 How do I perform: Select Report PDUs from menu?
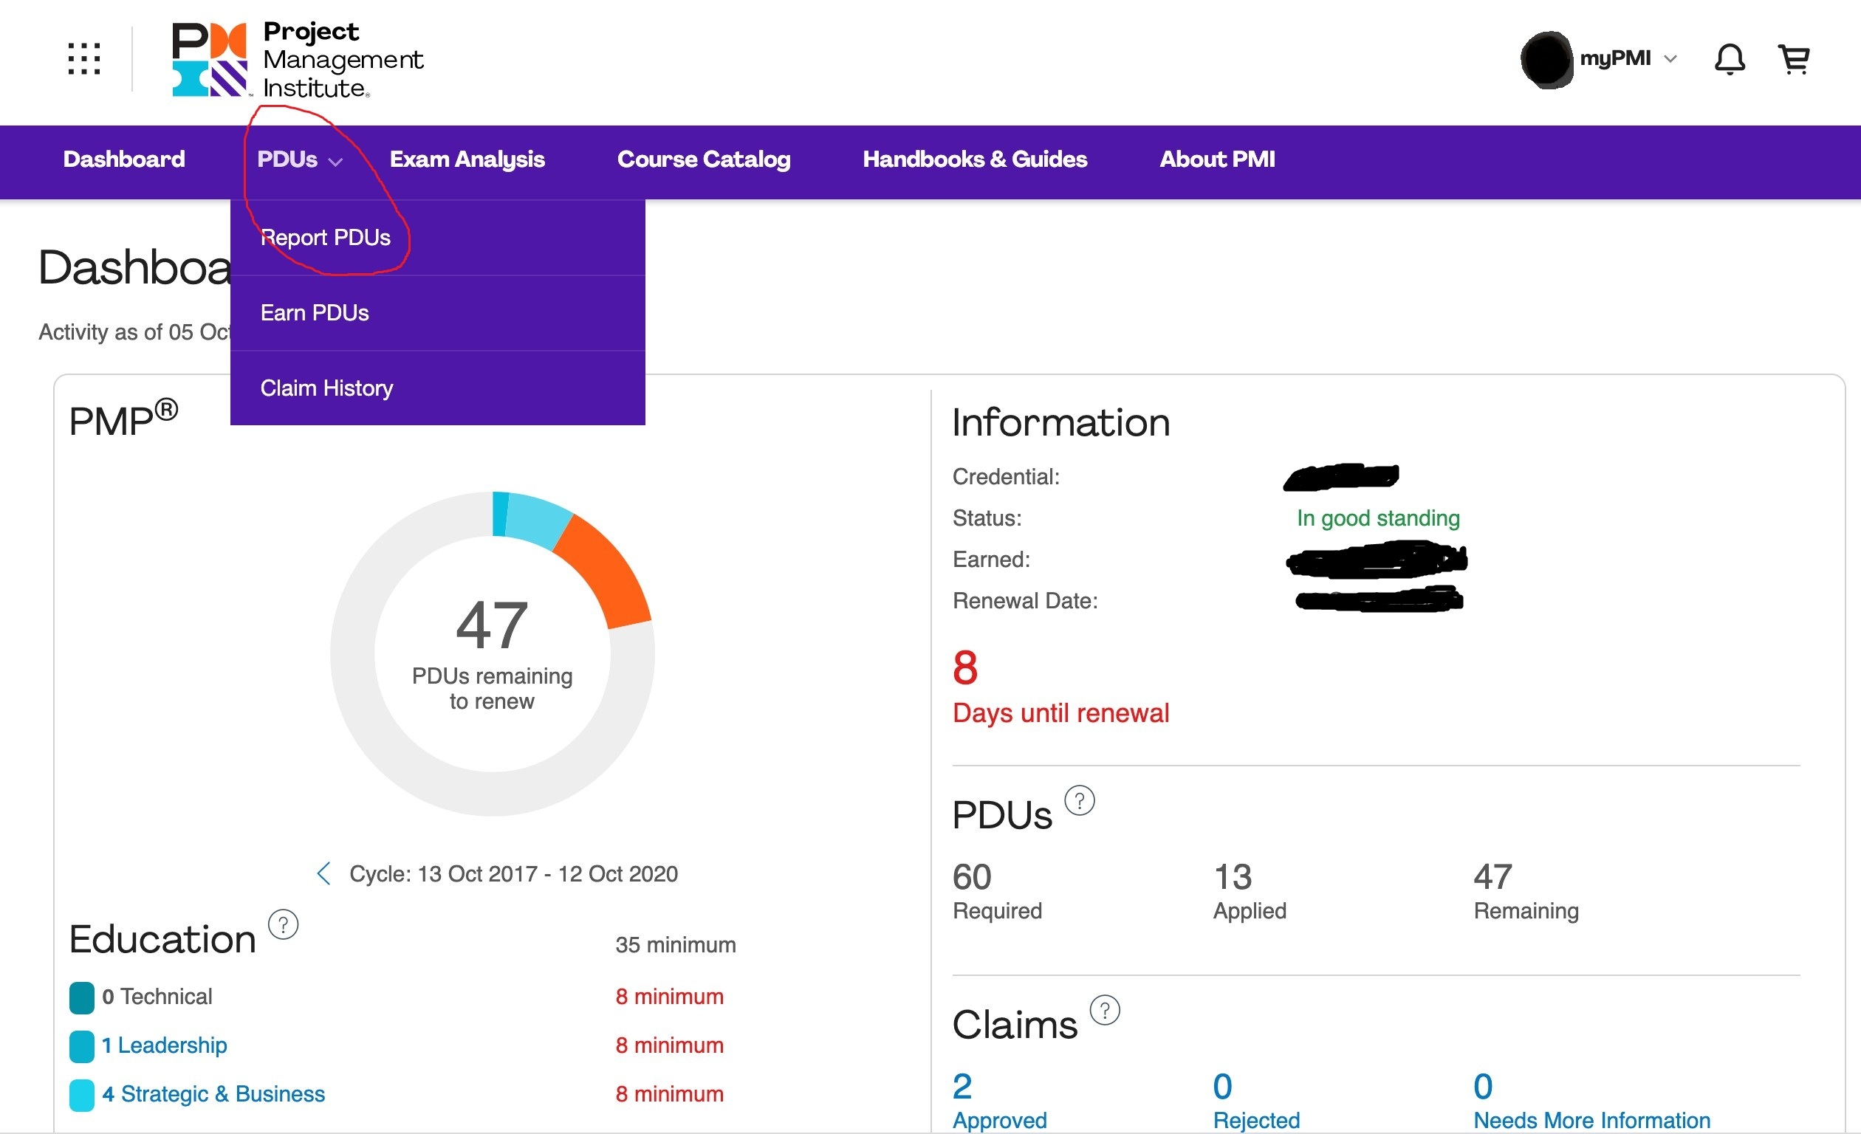(x=326, y=238)
